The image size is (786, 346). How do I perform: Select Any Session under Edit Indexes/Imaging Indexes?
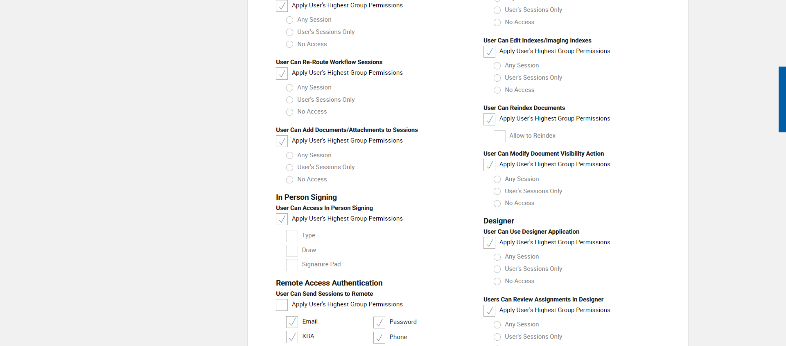[x=497, y=66]
